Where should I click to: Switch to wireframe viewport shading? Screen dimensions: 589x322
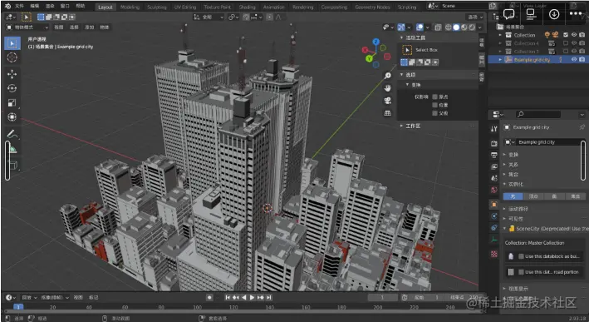(x=448, y=27)
